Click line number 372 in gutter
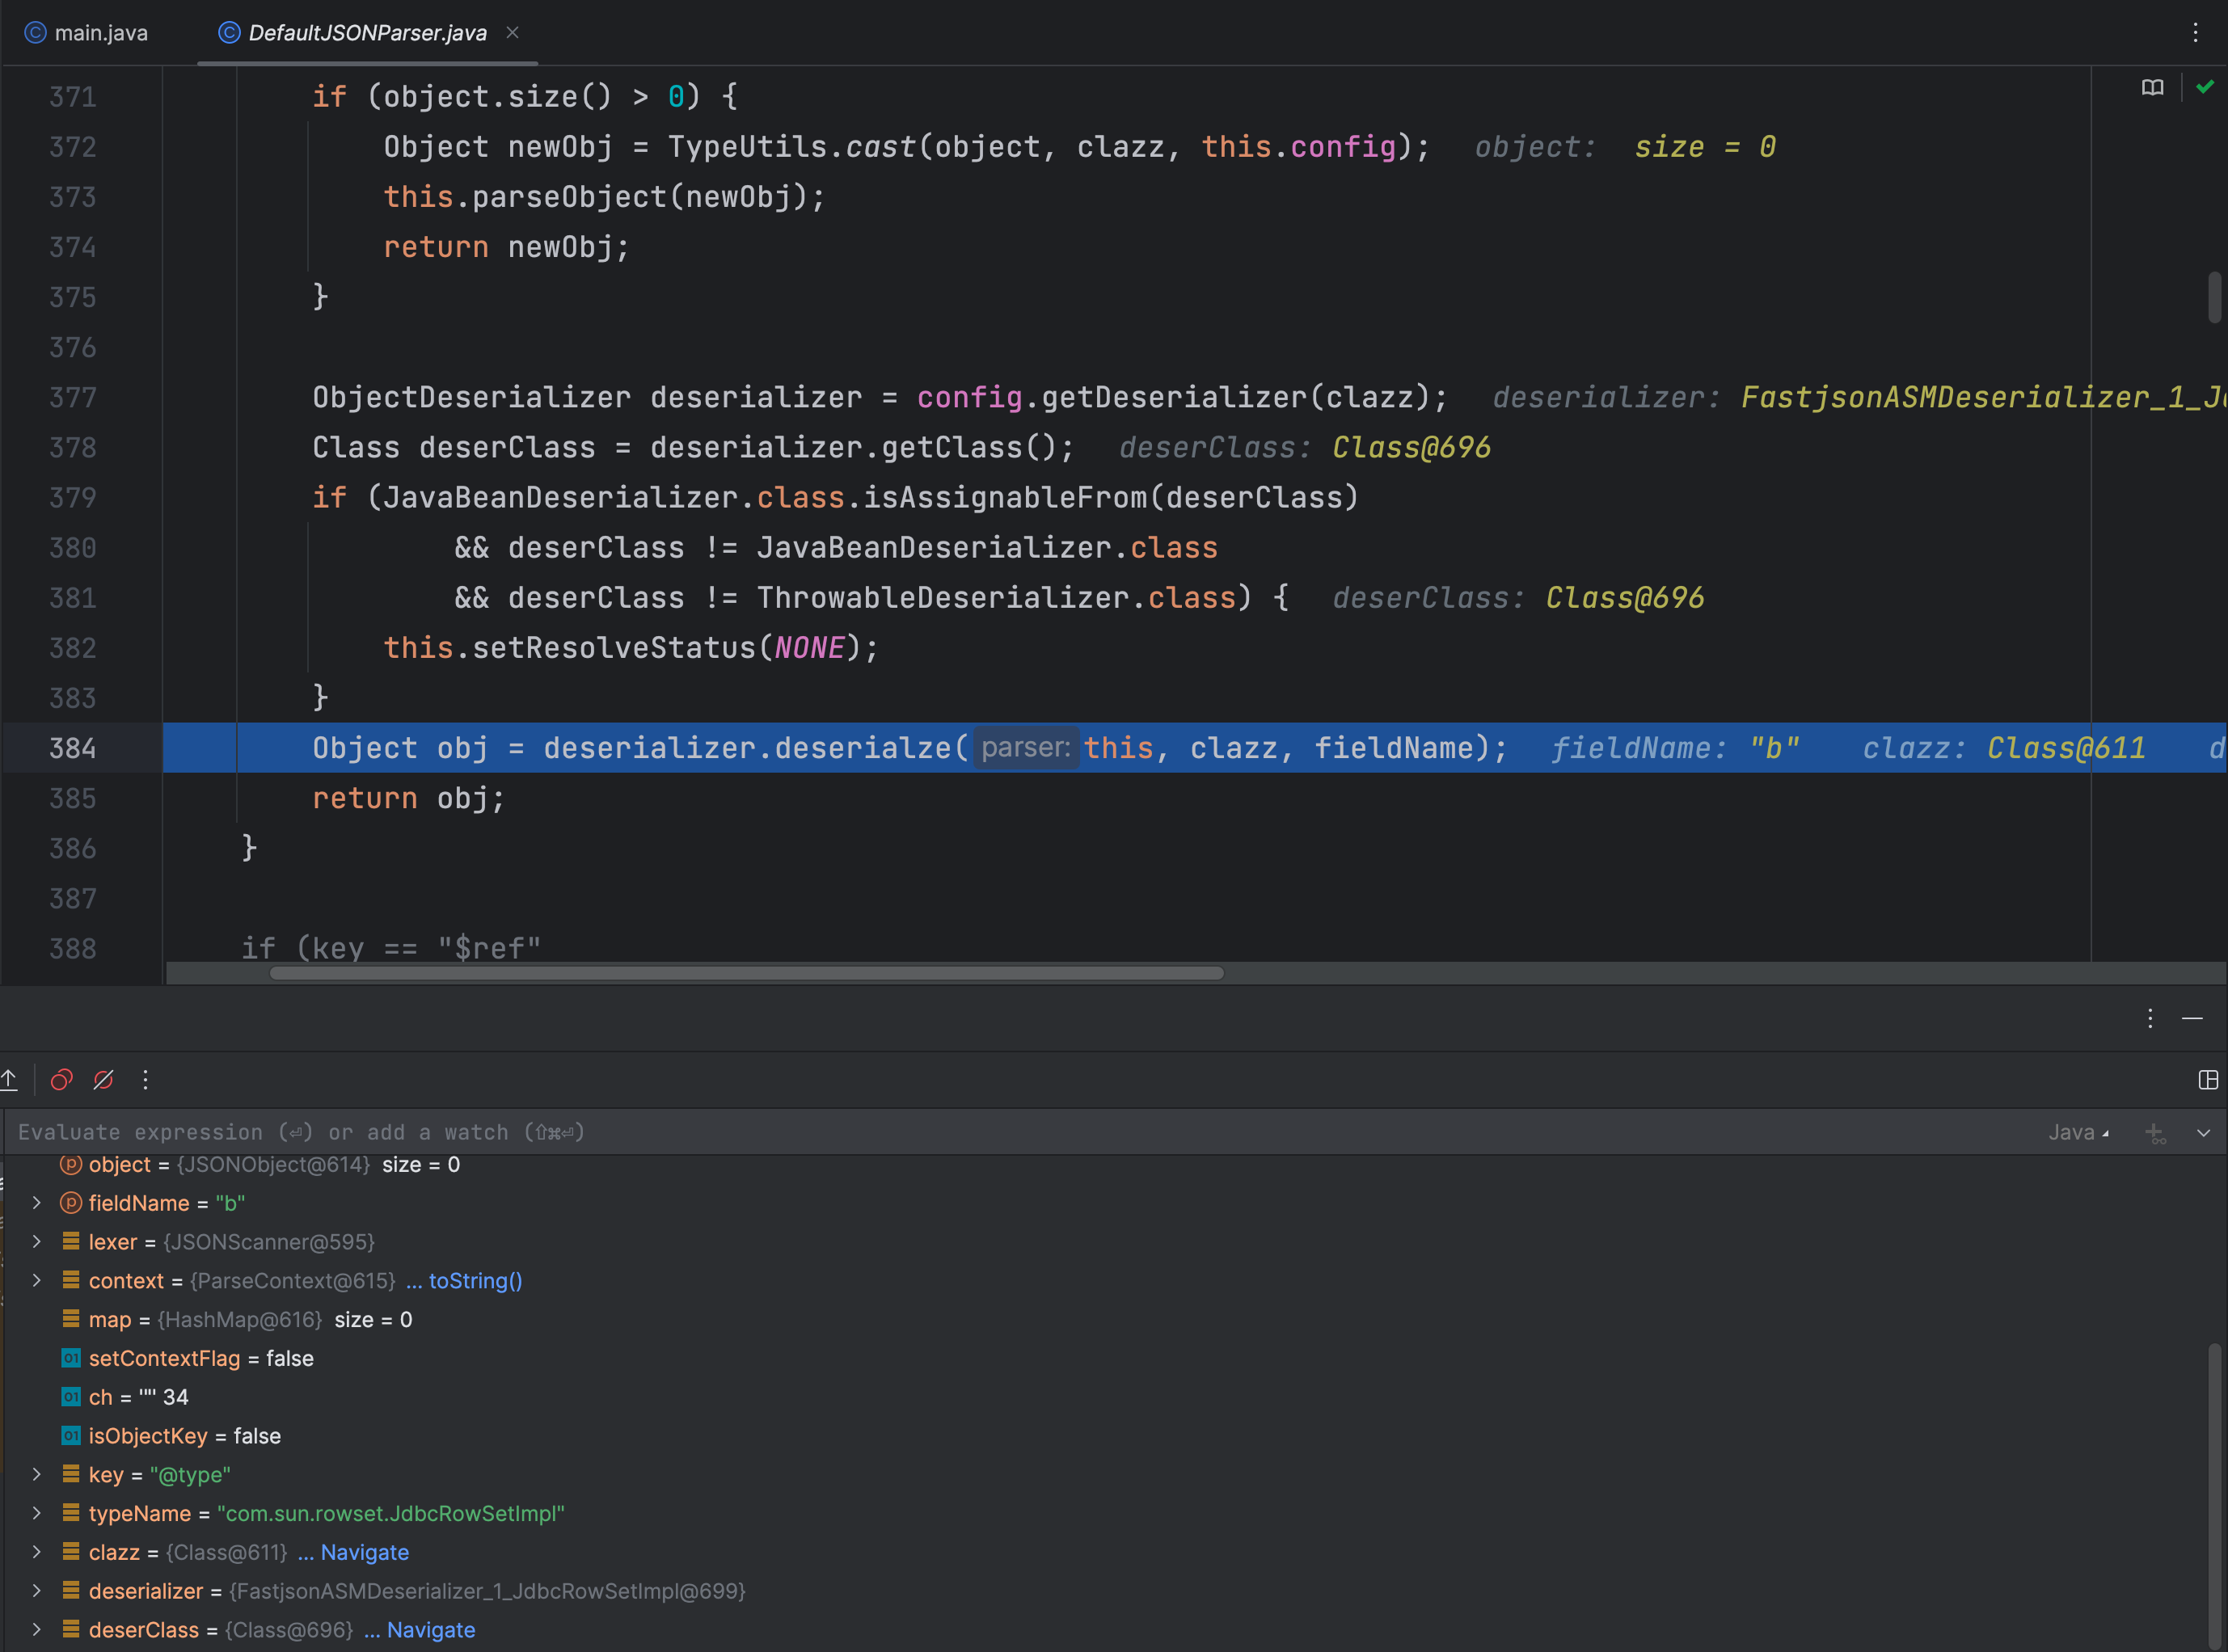This screenshot has height=1652, width=2228. click(73, 147)
